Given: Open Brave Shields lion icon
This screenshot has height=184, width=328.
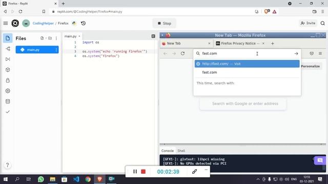Looking at the screenshot, I should (266, 11).
